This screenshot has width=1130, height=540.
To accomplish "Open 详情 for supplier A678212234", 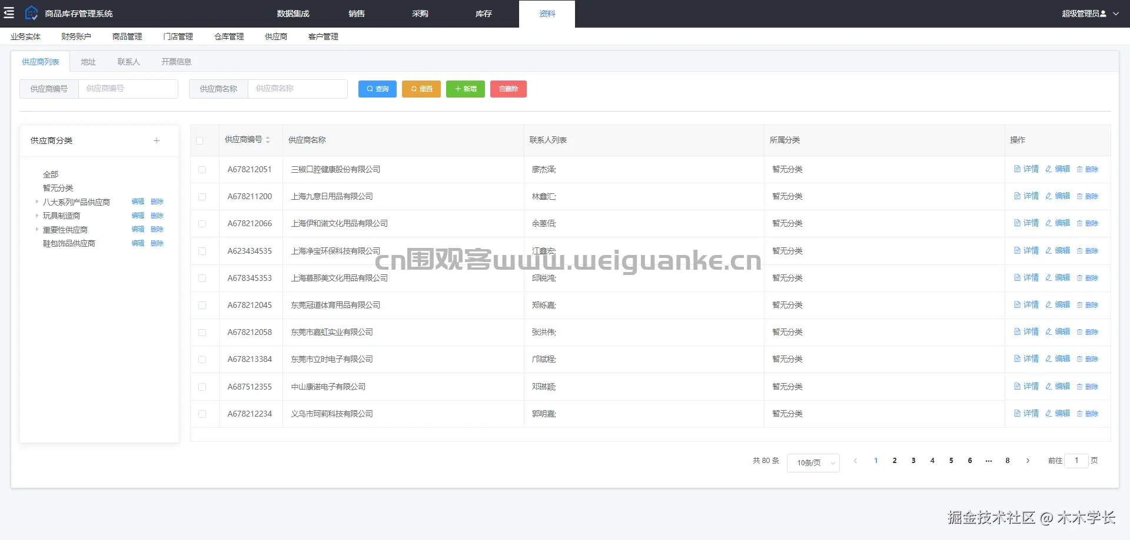I will 1026,414.
